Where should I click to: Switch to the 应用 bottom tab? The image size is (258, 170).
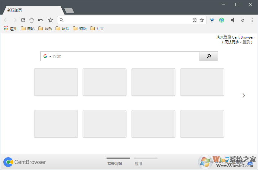146,161
